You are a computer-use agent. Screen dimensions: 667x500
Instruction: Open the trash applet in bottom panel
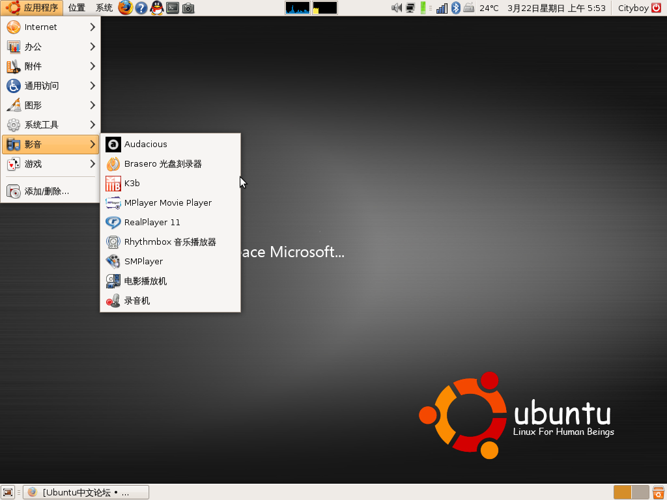click(658, 492)
